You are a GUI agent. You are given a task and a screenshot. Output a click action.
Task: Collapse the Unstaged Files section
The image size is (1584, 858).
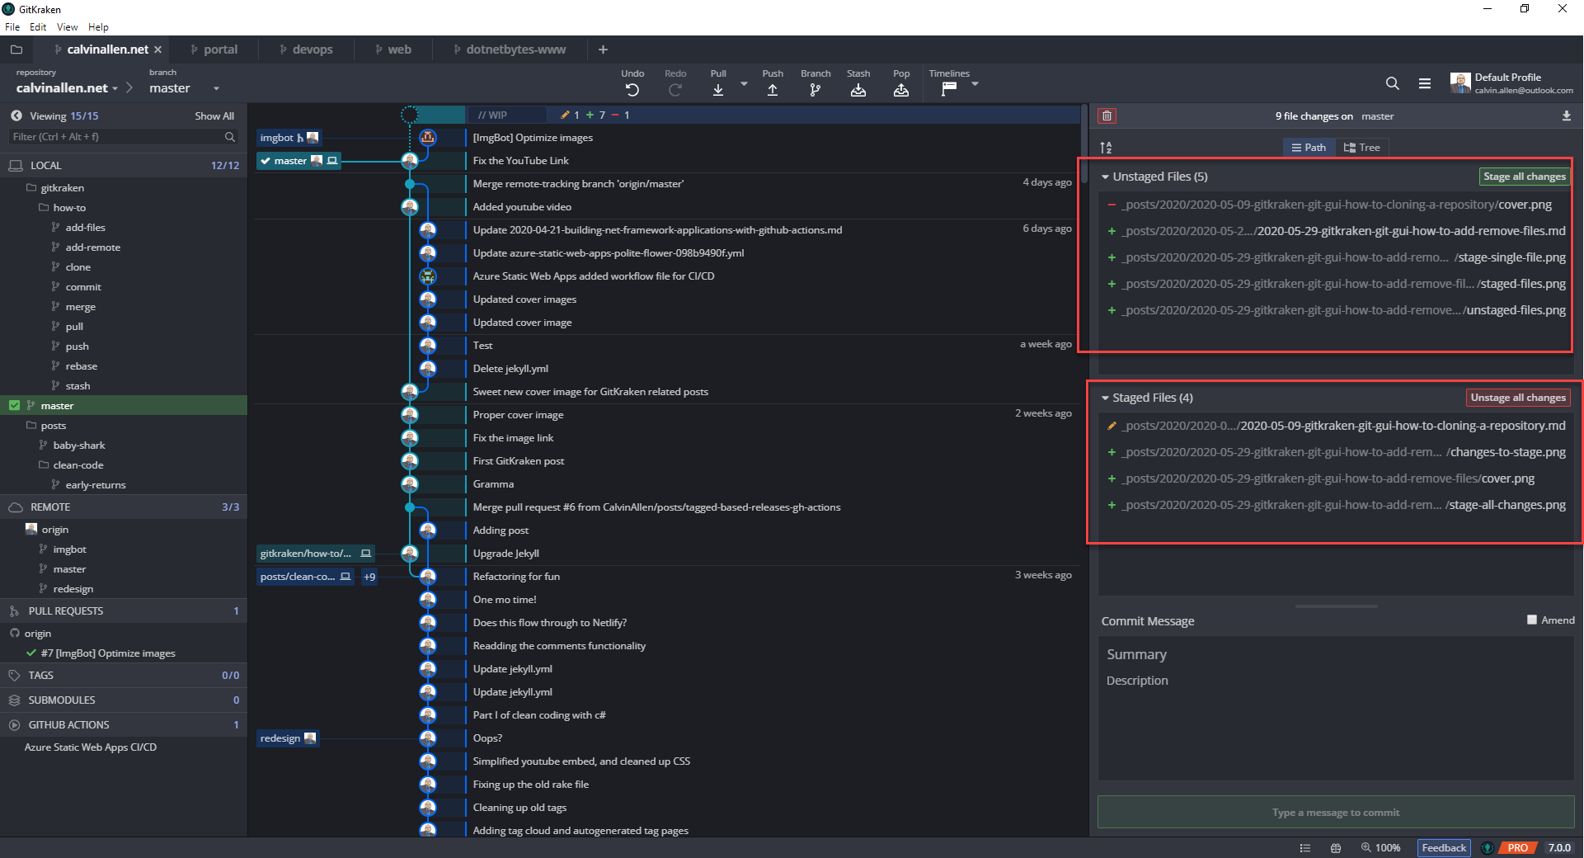tap(1106, 177)
